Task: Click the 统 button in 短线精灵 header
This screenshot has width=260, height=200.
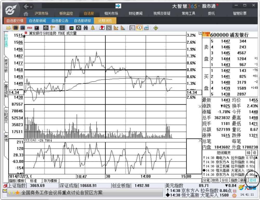Action: click(x=249, y=153)
